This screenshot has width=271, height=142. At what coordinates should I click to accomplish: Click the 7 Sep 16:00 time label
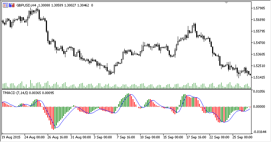(x=126, y=137)
